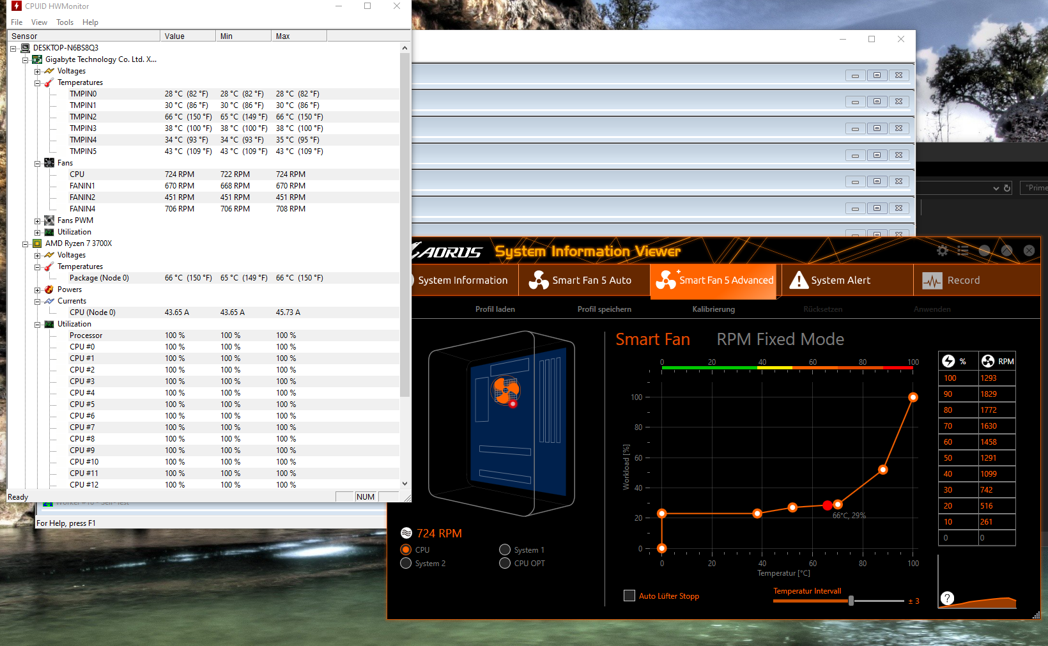Click the red current-temperature point on fan curve
This screenshot has width=1048, height=646.
[828, 505]
